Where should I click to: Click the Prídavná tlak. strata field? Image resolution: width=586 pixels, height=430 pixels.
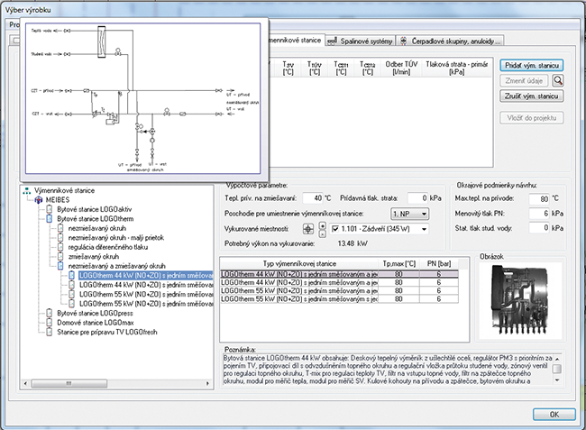(x=417, y=198)
